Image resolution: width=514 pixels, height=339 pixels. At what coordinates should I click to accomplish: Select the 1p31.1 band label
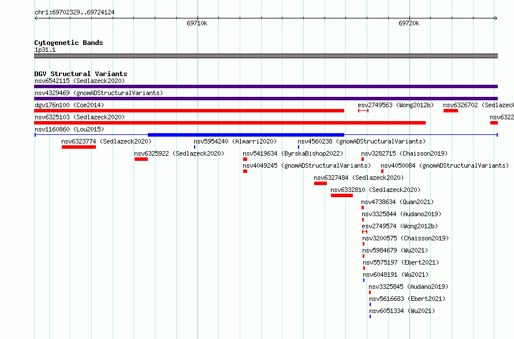click(45, 50)
